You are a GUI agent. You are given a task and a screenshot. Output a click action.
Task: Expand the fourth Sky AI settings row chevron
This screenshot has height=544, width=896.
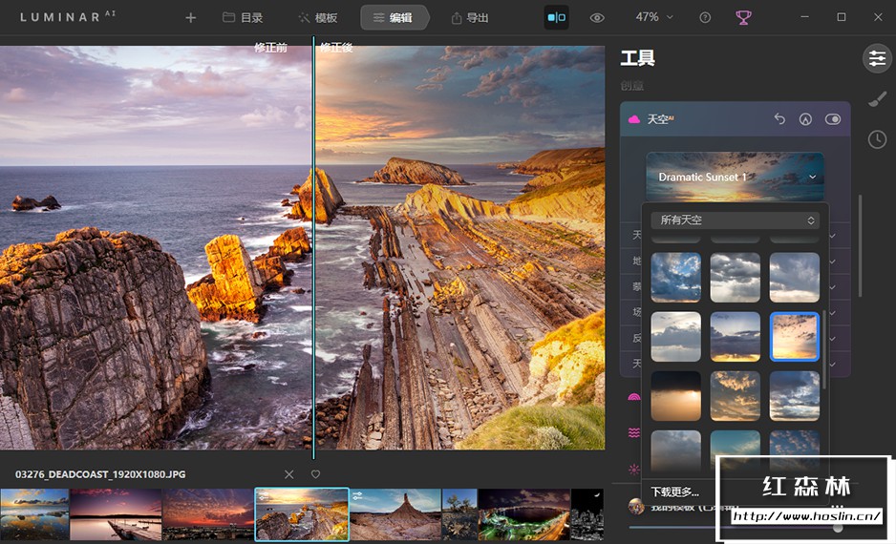(833, 313)
